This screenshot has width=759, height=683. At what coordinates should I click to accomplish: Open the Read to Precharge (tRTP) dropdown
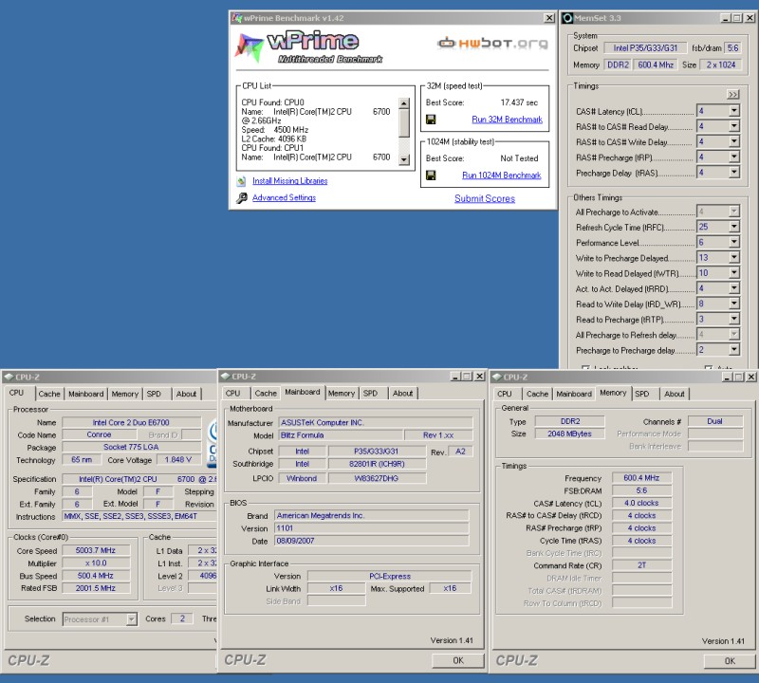pyautogui.click(x=733, y=319)
